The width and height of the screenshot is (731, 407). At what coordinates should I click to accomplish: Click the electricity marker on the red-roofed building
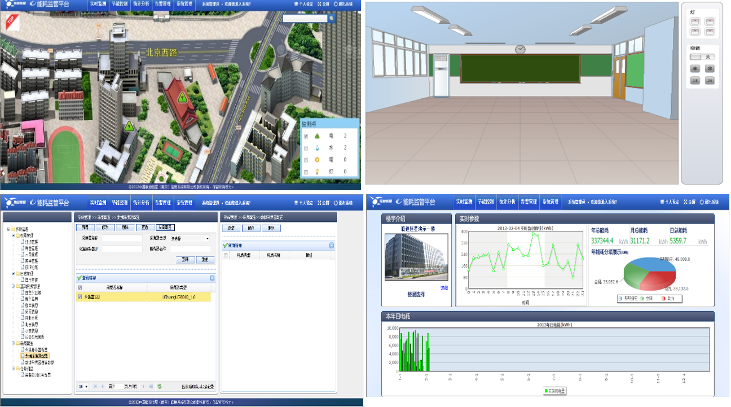pos(182,97)
